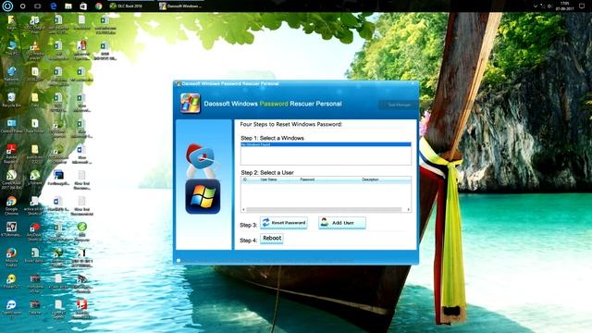Select the highlighted row in the Windows list
The height and width of the screenshot is (333, 592).
coord(326,144)
